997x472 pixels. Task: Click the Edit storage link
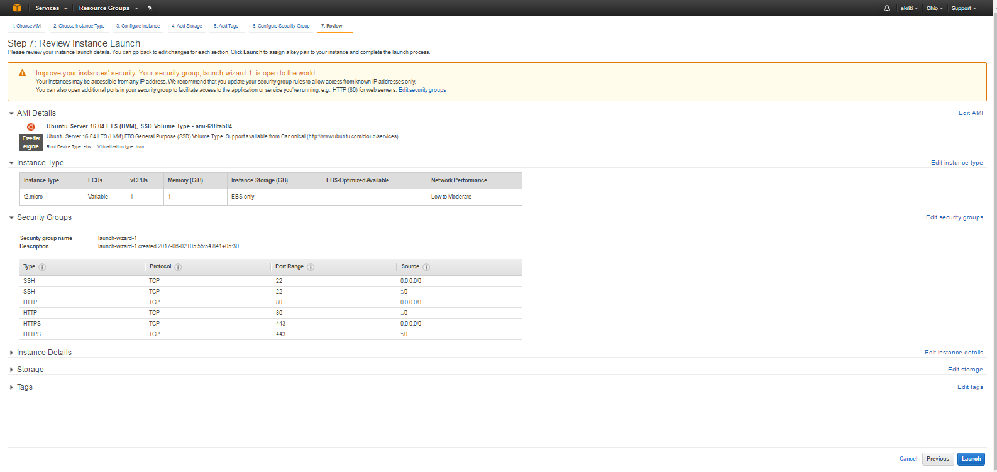[966, 370]
